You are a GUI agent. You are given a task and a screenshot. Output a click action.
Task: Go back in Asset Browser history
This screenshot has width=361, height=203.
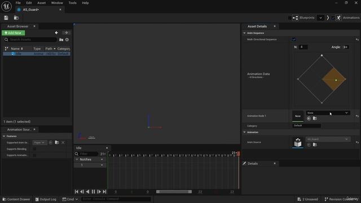56,33
